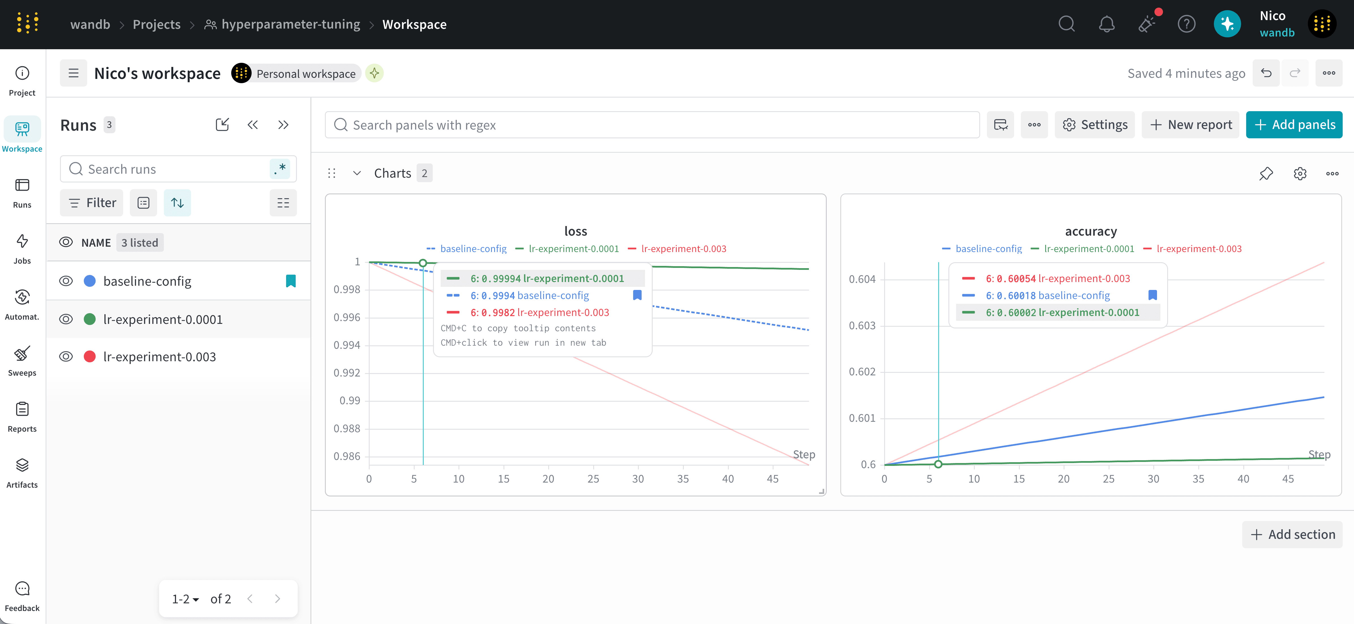Open the global search icon
Image resolution: width=1354 pixels, height=624 pixels.
click(x=1066, y=24)
